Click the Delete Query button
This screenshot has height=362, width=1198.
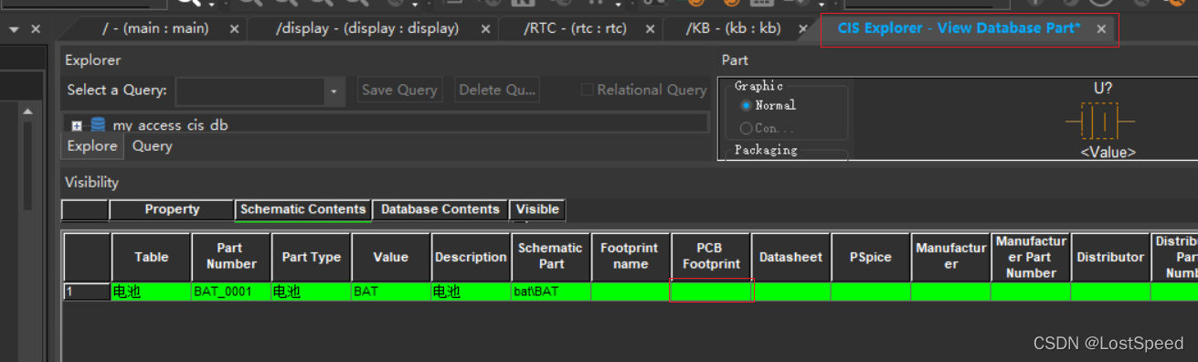coord(497,90)
